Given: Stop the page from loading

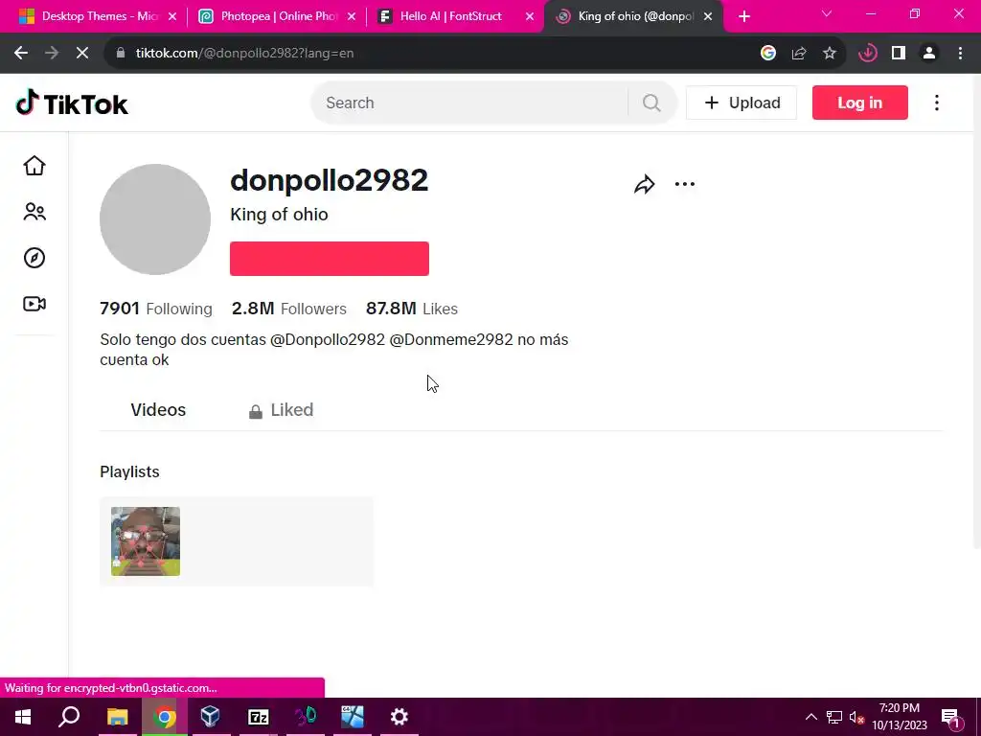Looking at the screenshot, I should pyautogui.click(x=82, y=54).
